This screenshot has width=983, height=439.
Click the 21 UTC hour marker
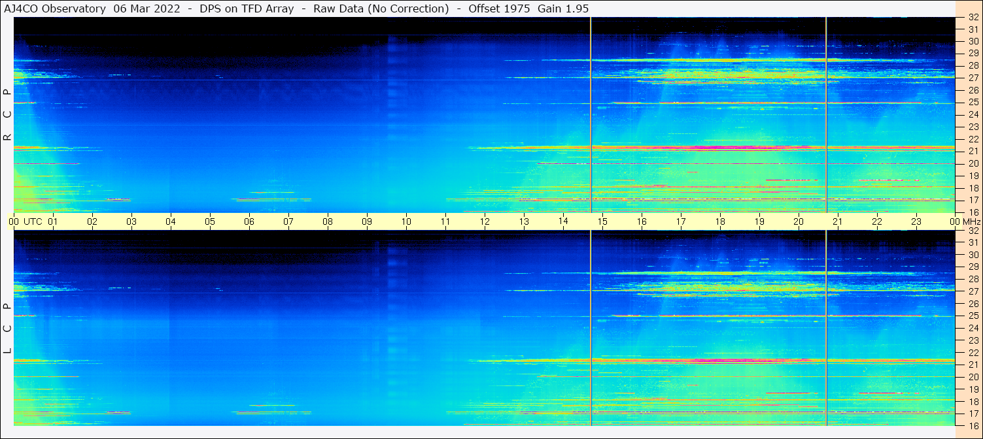pos(838,221)
